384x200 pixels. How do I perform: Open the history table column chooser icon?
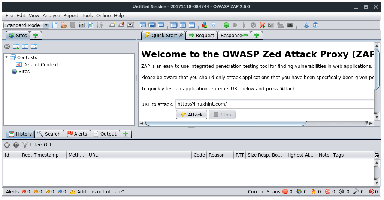click(x=377, y=155)
